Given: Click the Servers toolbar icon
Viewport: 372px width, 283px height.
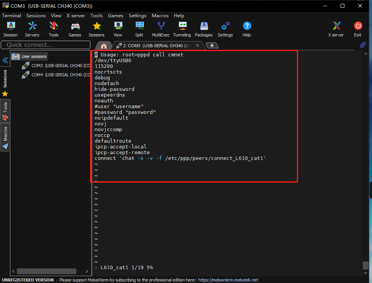Looking at the screenshot, I should point(32,29).
